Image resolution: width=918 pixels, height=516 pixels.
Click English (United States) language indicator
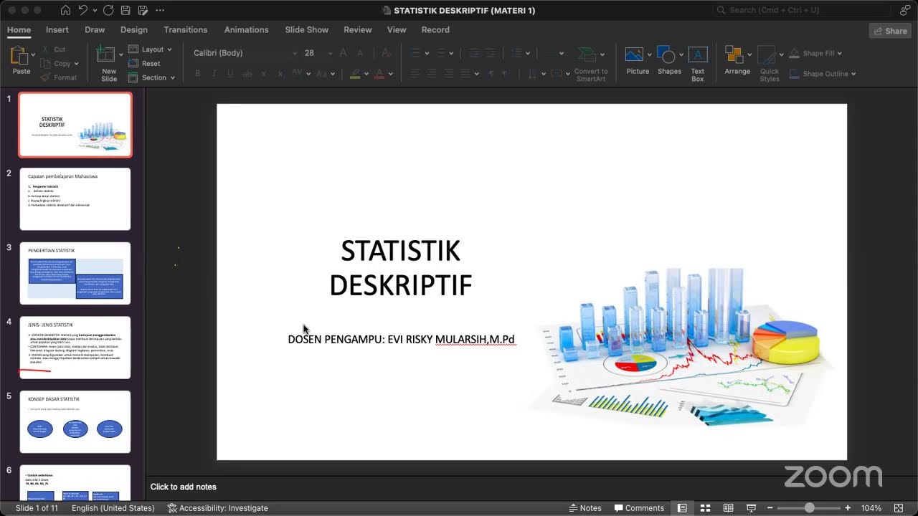(113, 508)
